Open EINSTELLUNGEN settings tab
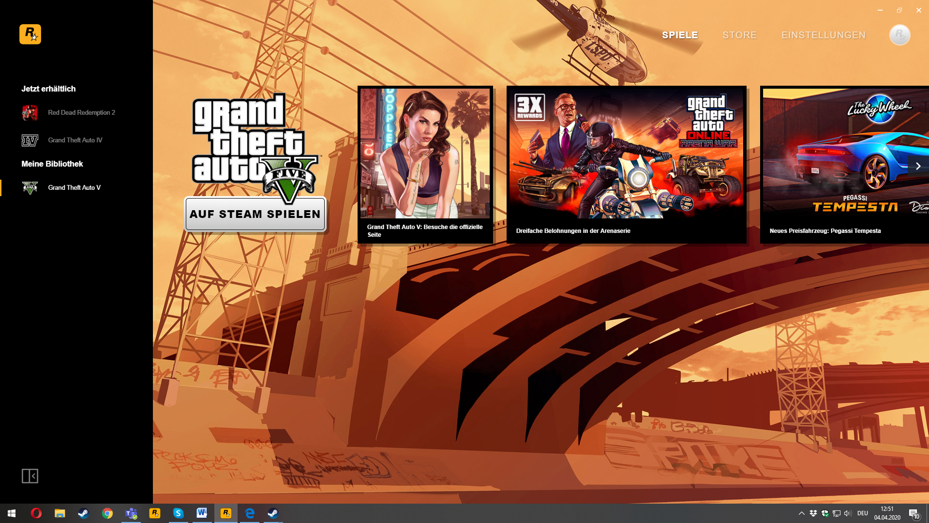This screenshot has height=523, width=929. click(823, 35)
